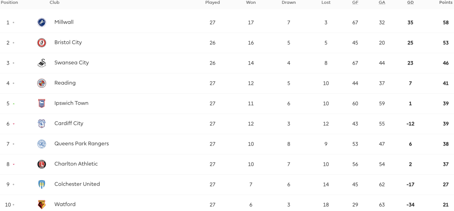Click the Colchester United crest
454x211 pixels.
(x=42, y=184)
